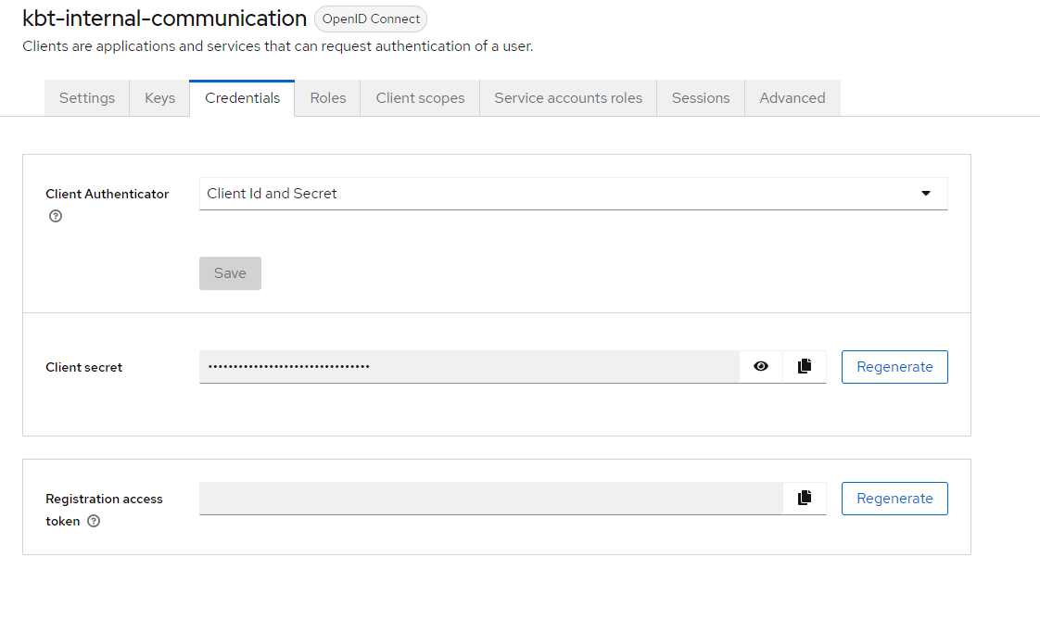The width and height of the screenshot is (1040, 620).
Task: Focus the masked Client secret field
Action: [x=470, y=367]
